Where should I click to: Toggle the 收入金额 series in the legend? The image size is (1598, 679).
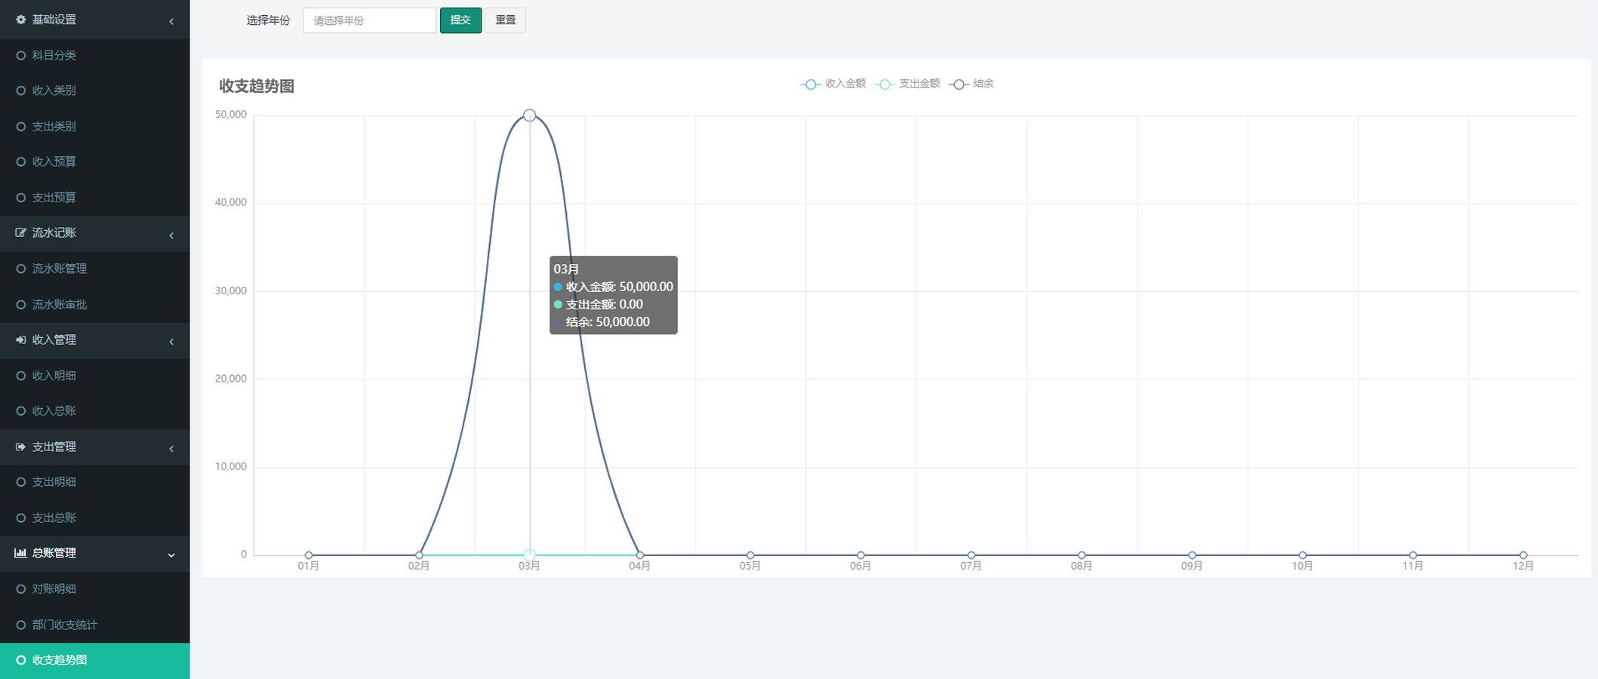click(x=833, y=84)
